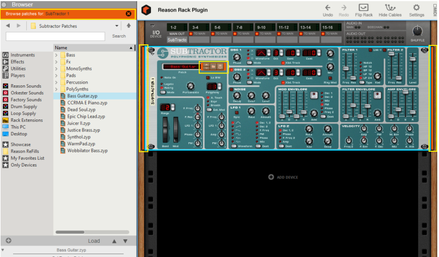439x257 pixels.
Task: Toggle OSC 2 Kbd. Track button
Action: coord(283,83)
